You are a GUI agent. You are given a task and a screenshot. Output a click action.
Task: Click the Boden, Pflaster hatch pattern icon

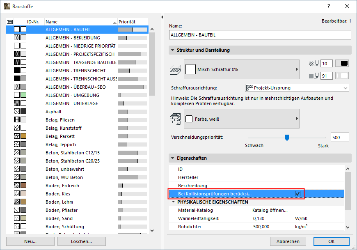[17, 210]
